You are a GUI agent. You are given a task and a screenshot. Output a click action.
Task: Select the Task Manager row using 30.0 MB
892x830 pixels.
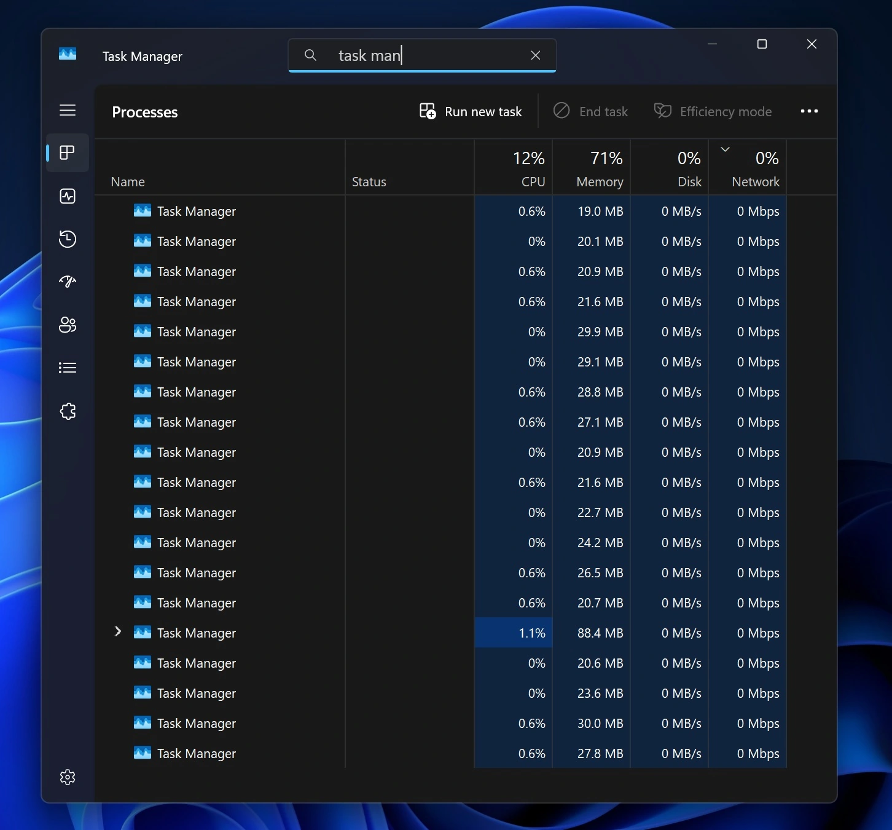(197, 724)
